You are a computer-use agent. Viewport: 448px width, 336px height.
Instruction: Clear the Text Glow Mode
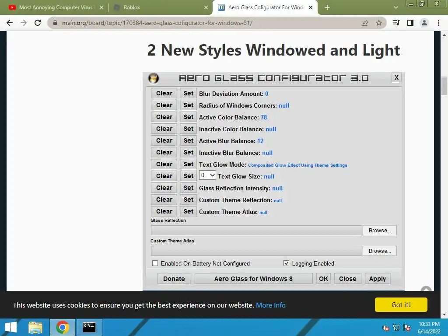click(x=164, y=164)
